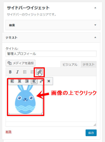The image size is (105, 142).
Task: Expand the 検索 widget
Action: (x=95, y=25)
